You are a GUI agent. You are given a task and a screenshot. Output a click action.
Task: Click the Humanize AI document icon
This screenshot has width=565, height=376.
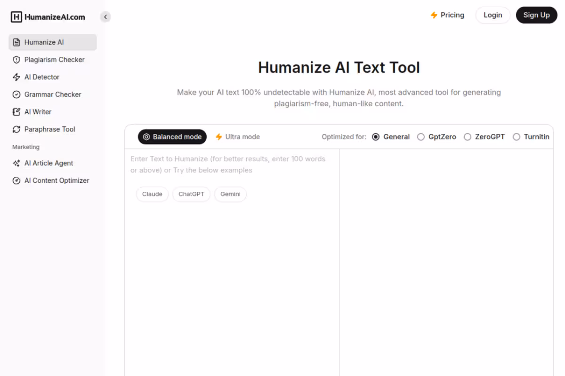click(x=16, y=42)
